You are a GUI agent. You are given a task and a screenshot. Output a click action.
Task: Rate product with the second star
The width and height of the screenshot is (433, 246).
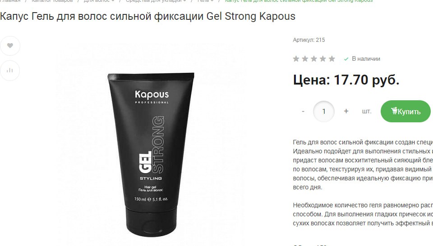coord(305,58)
